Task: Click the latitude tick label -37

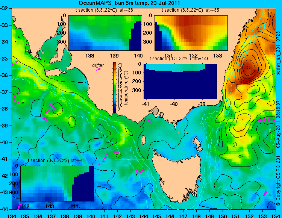Action: point(4,92)
